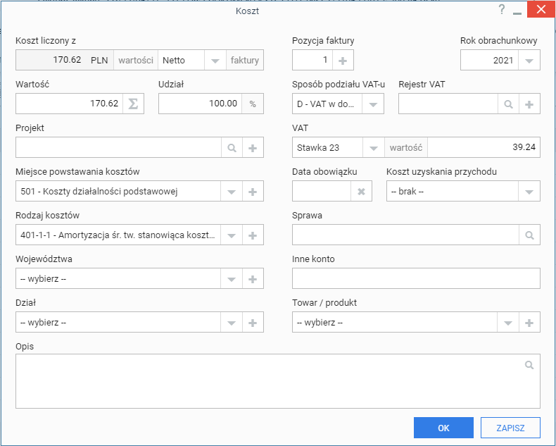Open the Rok obrachunkowy 2021 dropdown
Viewport: 556px width, 446px height.
pos(529,60)
